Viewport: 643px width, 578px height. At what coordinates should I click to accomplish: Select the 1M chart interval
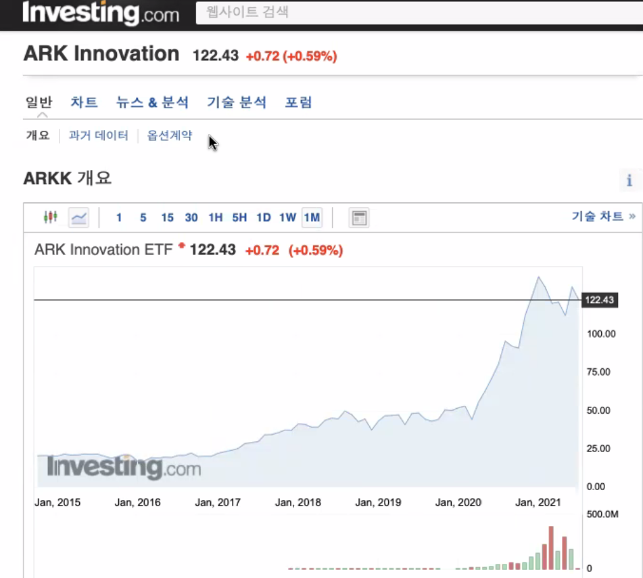point(312,217)
